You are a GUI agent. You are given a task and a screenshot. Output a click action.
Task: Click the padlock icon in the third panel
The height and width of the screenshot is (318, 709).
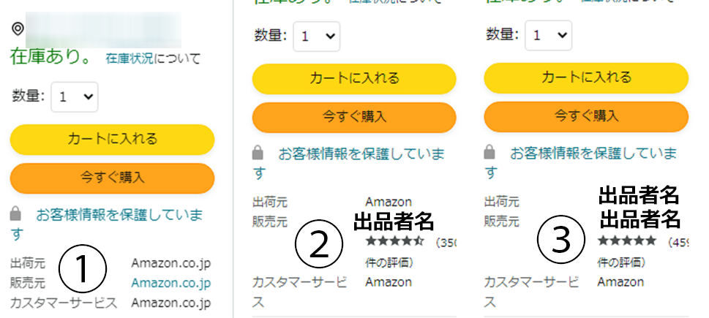[x=489, y=153]
